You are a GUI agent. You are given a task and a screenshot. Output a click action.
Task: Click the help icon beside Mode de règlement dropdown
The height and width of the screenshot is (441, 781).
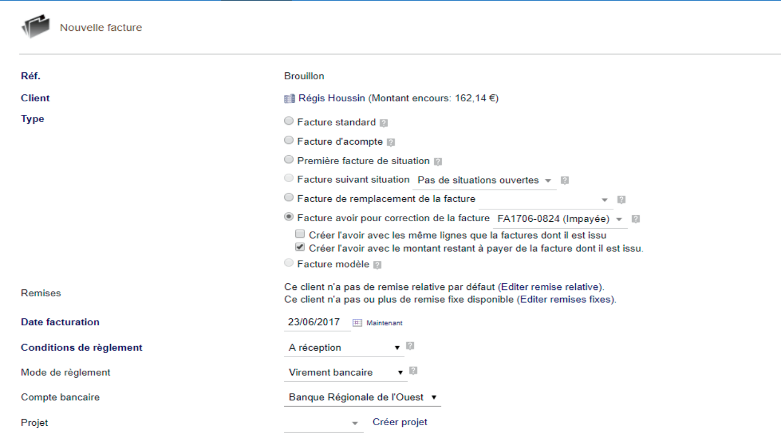[x=413, y=371]
